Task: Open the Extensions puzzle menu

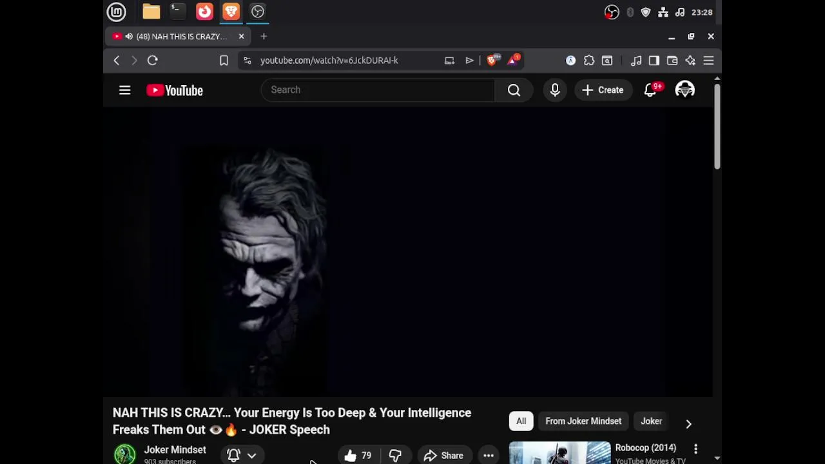Action: (589, 61)
